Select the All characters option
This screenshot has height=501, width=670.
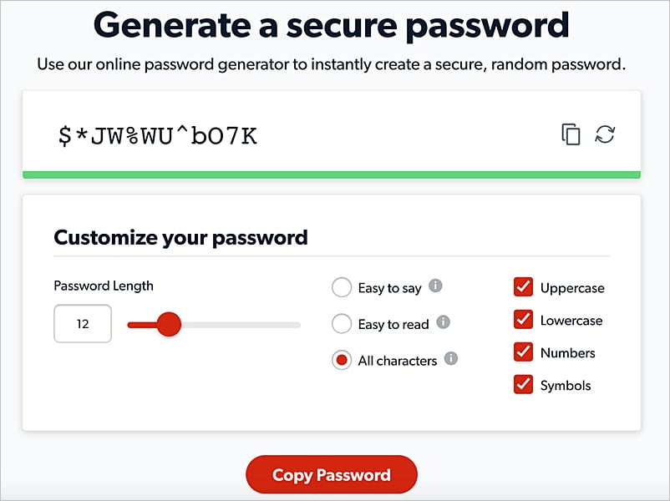tap(342, 360)
